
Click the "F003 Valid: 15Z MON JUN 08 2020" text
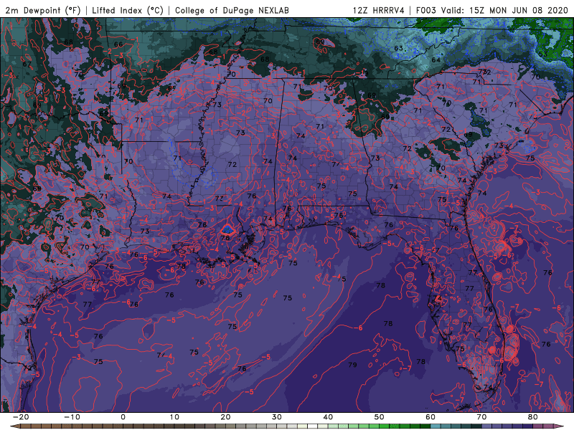point(491,10)
